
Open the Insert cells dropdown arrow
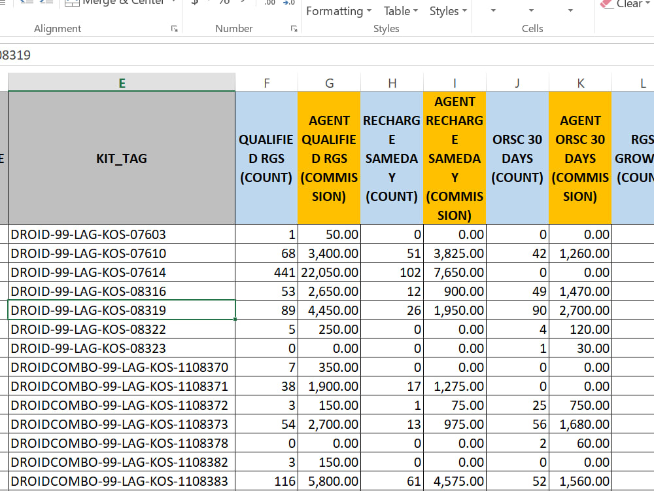click(493, 10)
